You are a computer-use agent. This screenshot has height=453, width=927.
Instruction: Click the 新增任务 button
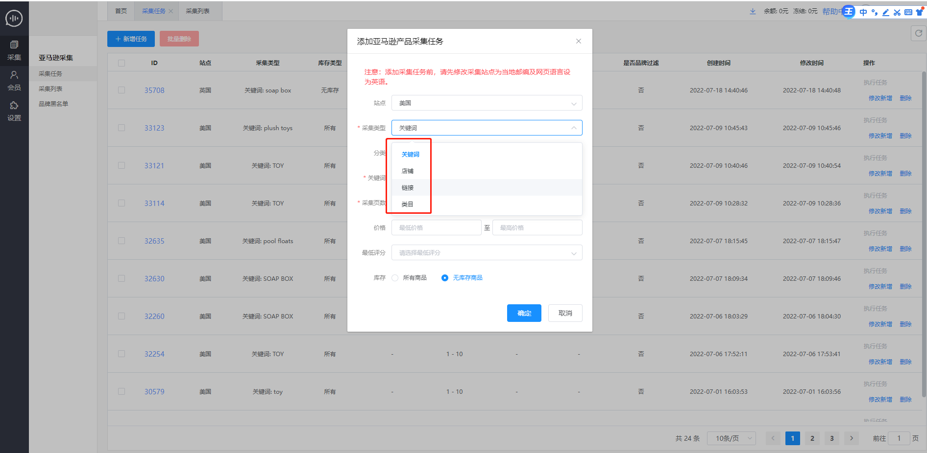click(x=131, y=39)
